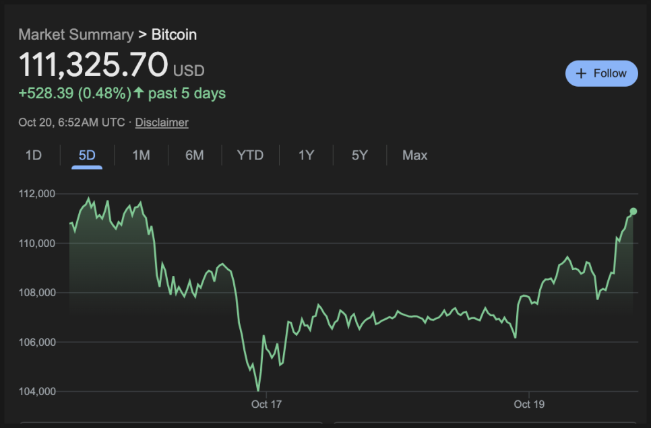Image resolution: width=651 pixels, height=428 pixels.
Task: Click the Oct 17 date label
Action: coord(266,404)
